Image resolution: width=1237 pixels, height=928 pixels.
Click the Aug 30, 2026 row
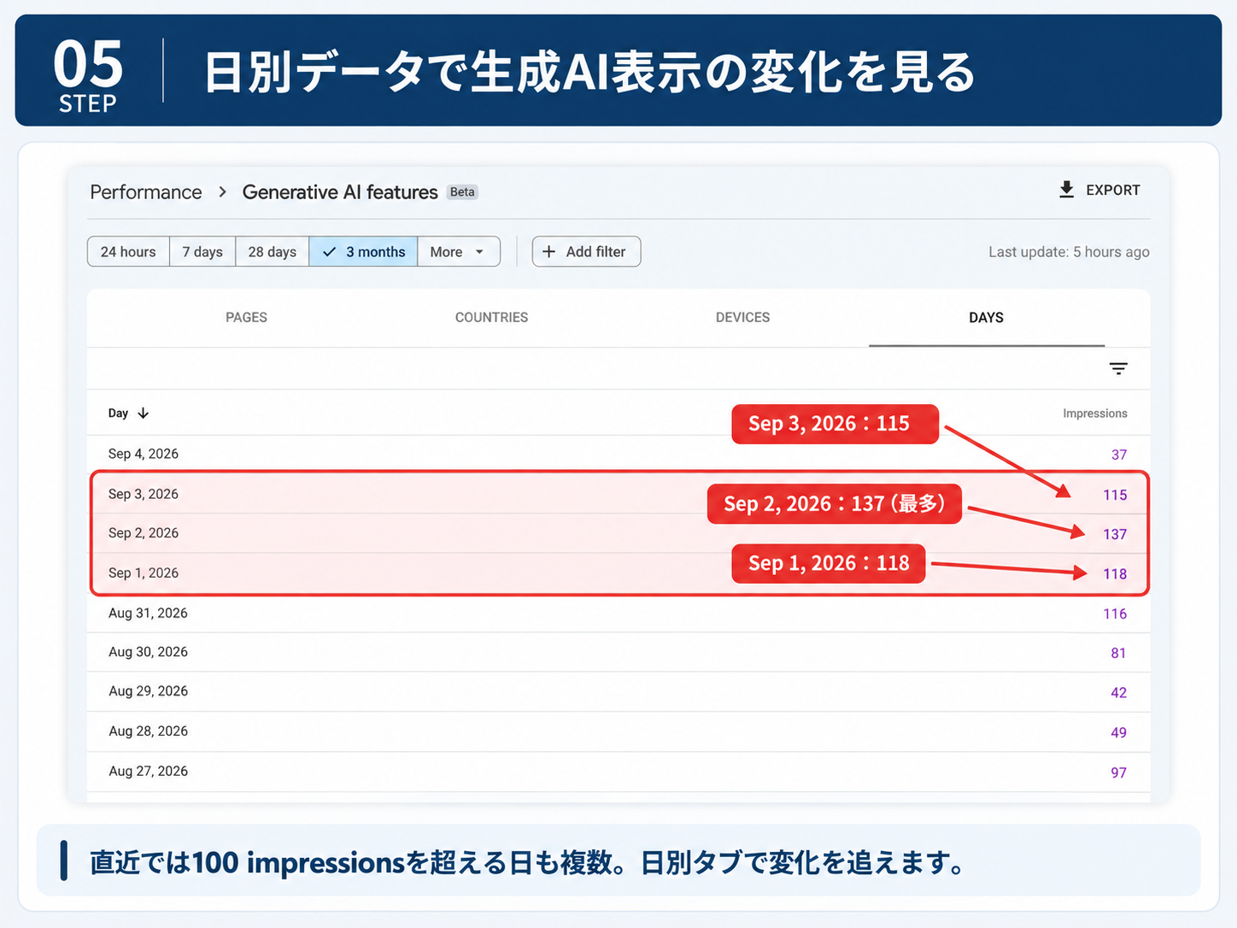(x=618, y=652)
